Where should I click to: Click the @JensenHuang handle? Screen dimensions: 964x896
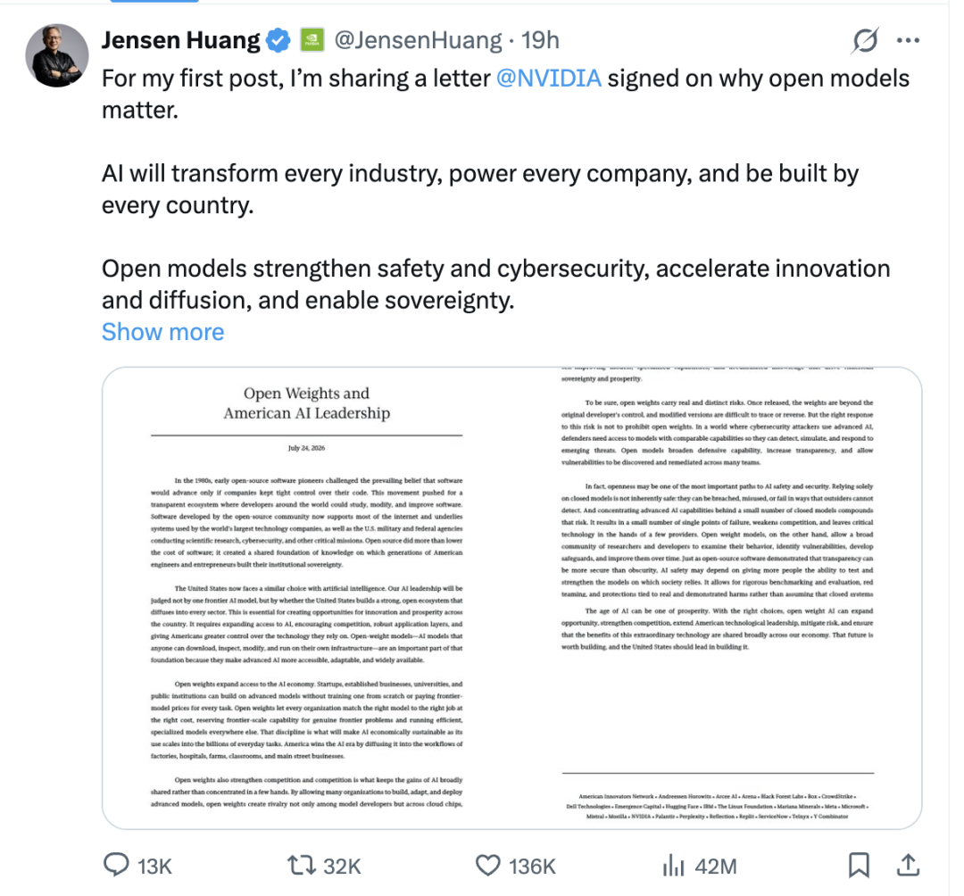click(418, 40)
